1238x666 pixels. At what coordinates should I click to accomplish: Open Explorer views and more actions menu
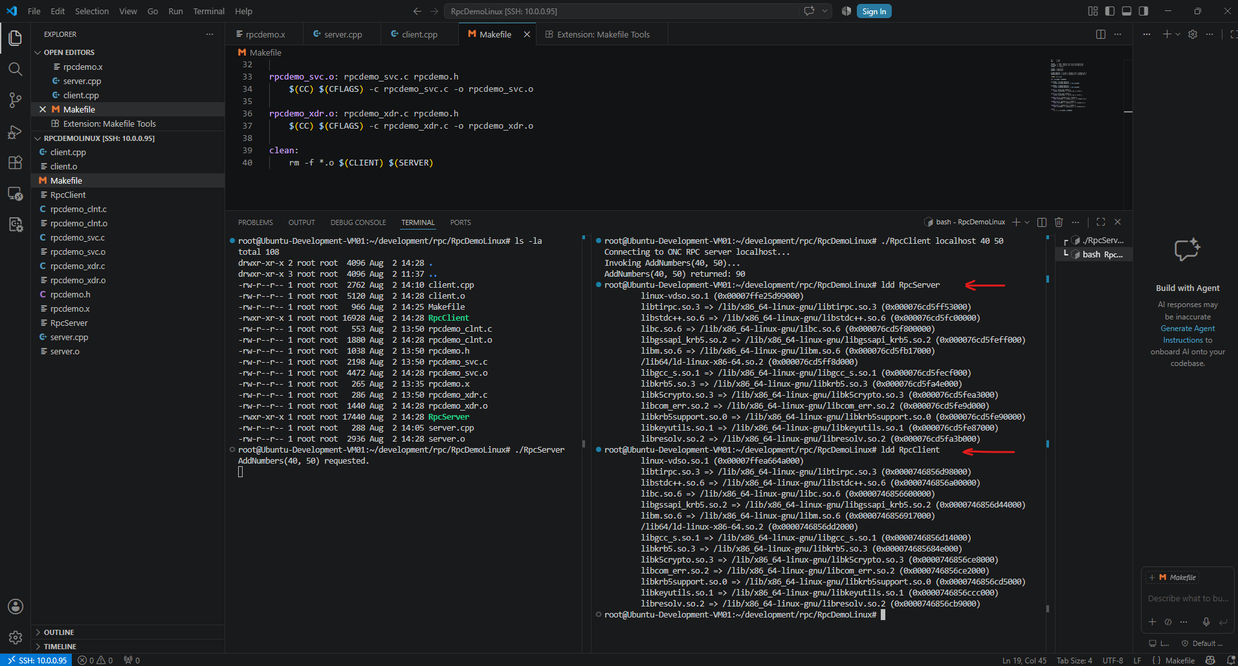(210, 34)
